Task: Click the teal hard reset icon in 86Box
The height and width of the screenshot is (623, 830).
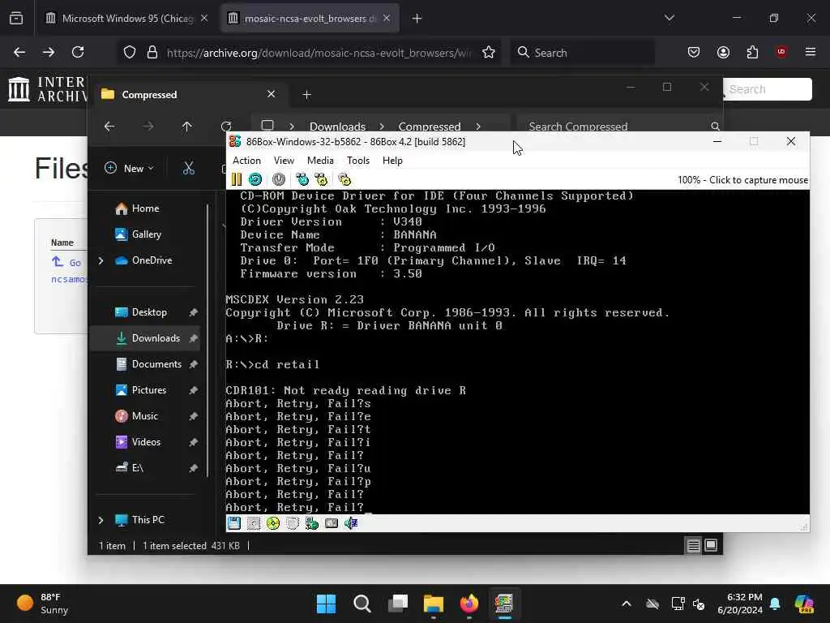Action: [255, 179]
